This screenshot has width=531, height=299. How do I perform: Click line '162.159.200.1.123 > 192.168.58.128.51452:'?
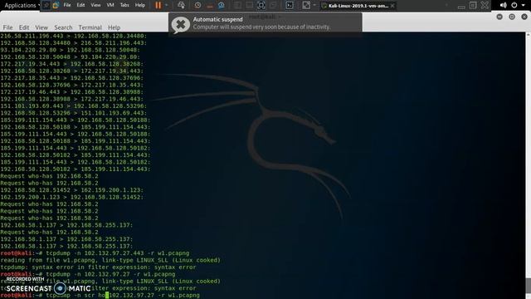click(x=72, y=198)
